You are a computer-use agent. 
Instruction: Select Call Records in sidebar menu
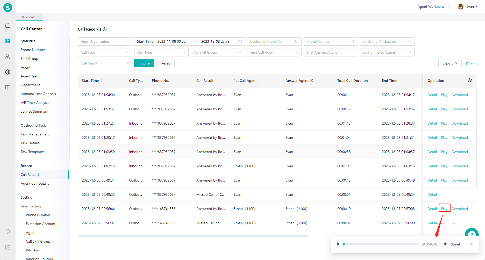coord(42,175)
